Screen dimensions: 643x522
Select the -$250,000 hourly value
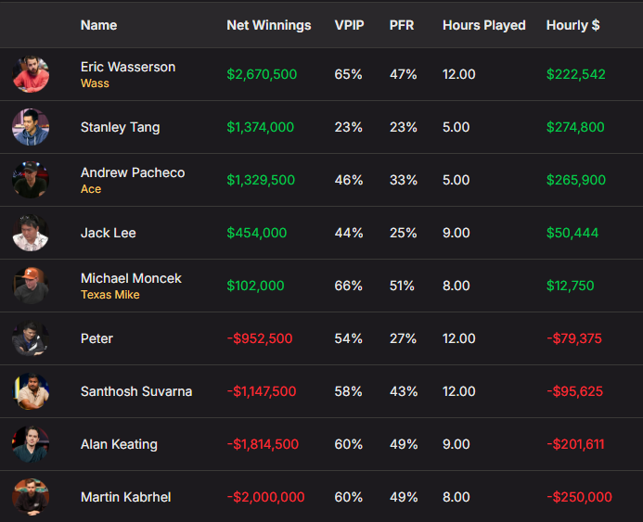[x=579, y=497]
